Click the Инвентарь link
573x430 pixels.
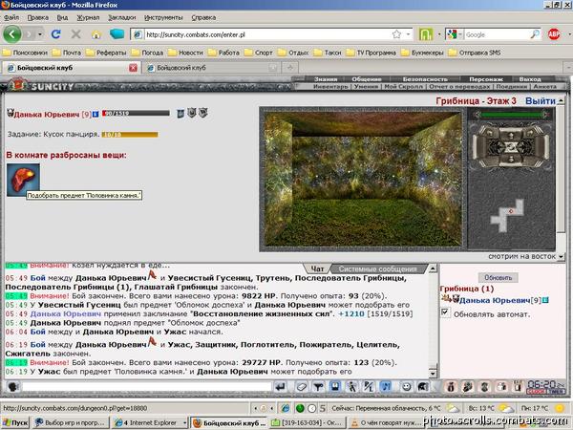(330, 87)
